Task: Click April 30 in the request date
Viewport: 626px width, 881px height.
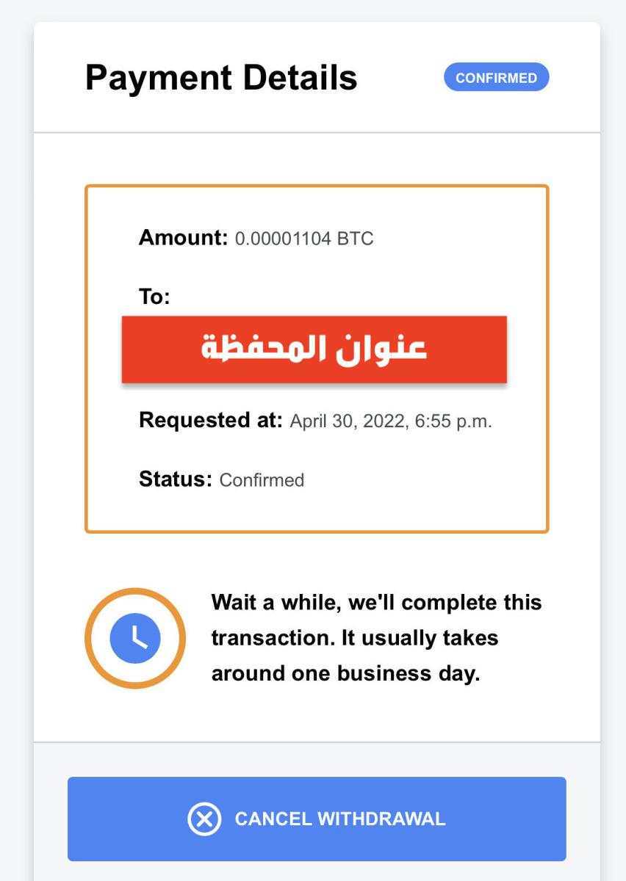Action: point(321,421)
